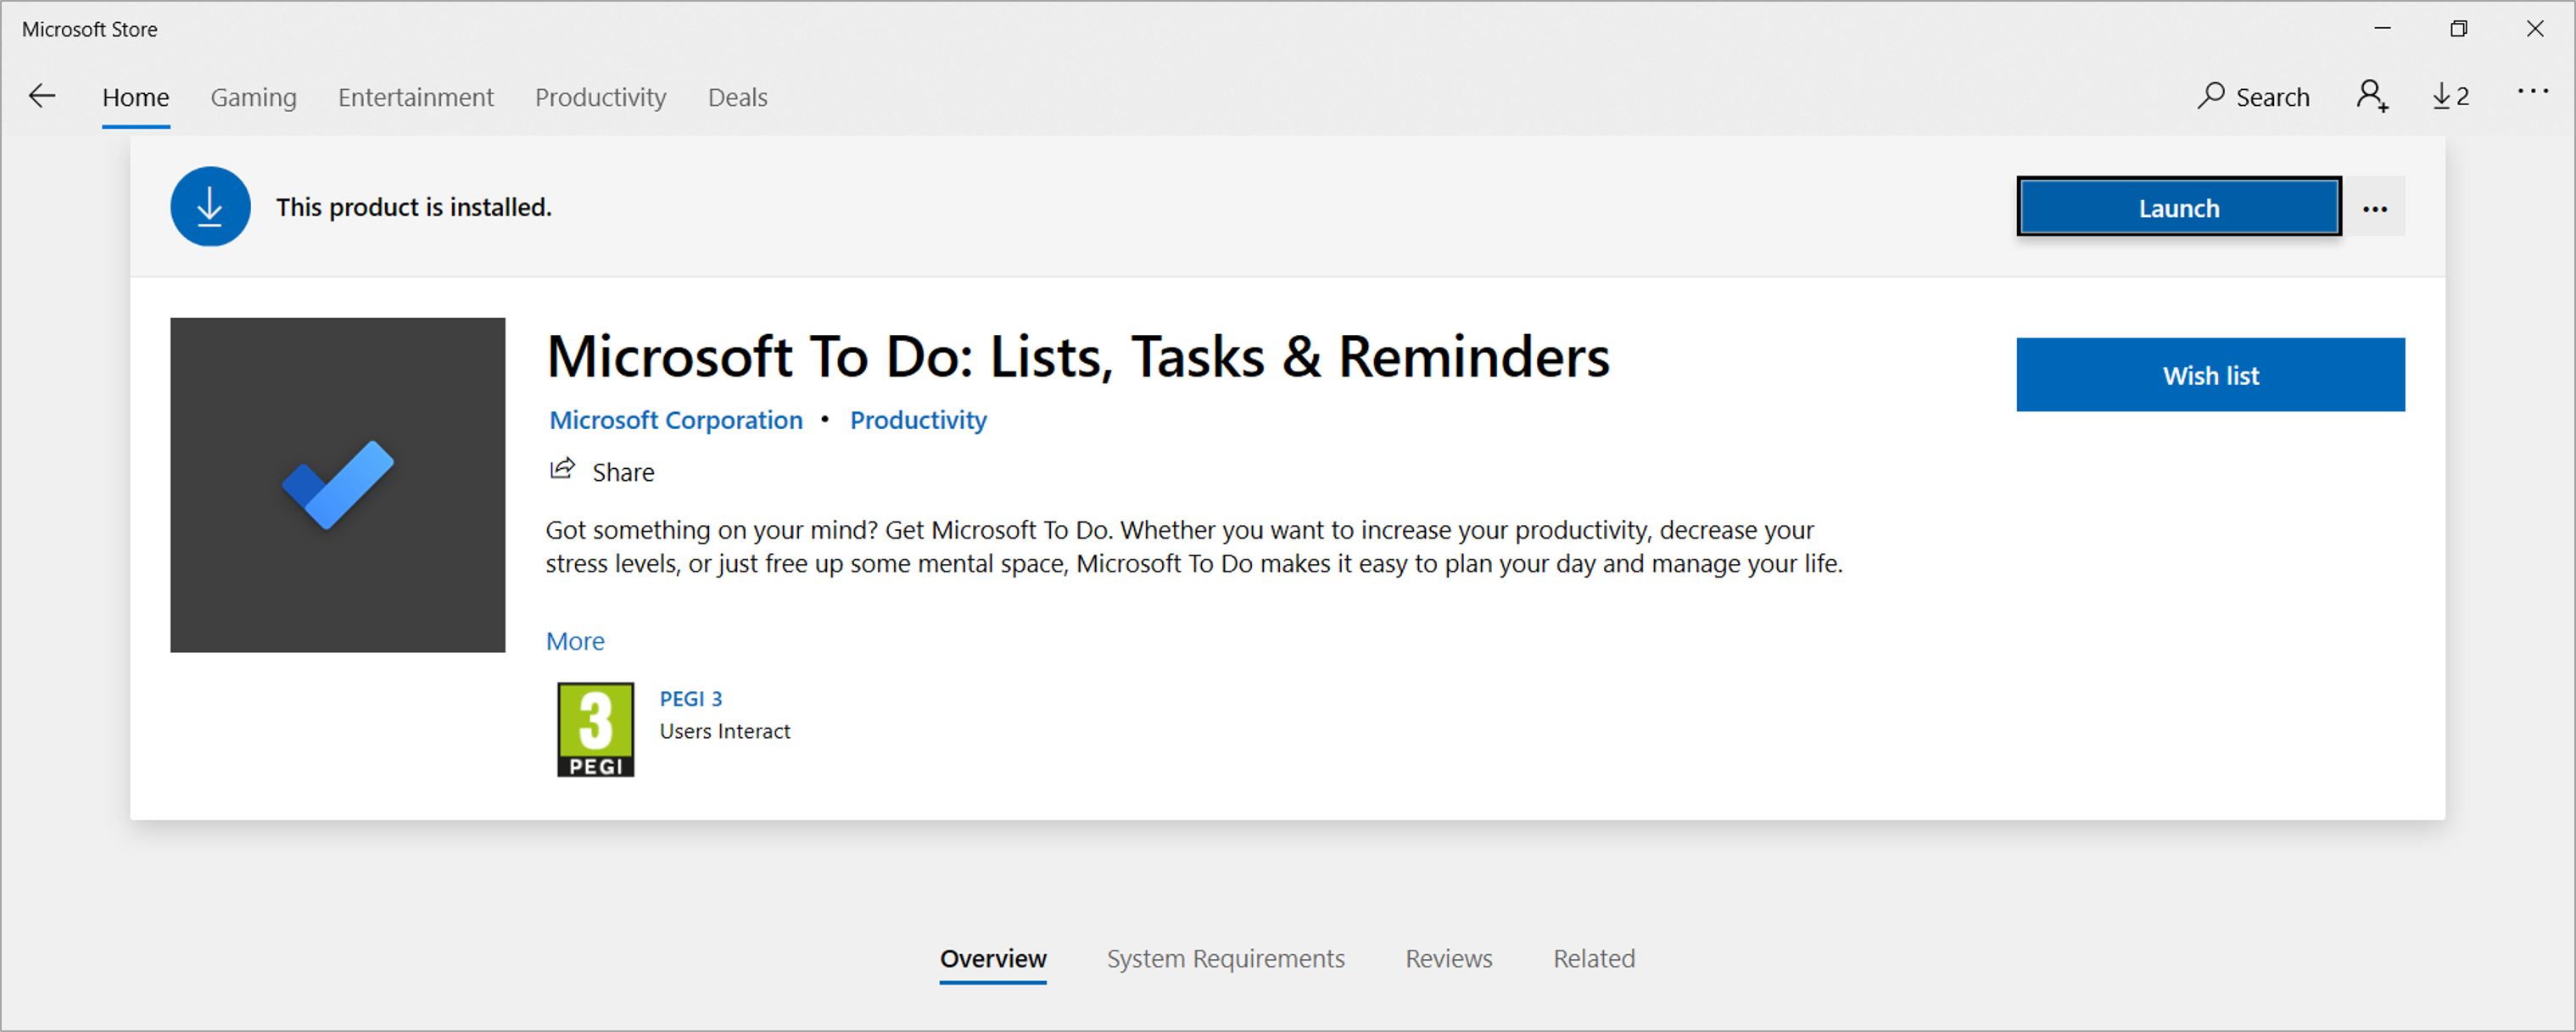Screen dimensions: 2576x1032
Task: Click the Productivity category link
Action: [x=917, y=420]
